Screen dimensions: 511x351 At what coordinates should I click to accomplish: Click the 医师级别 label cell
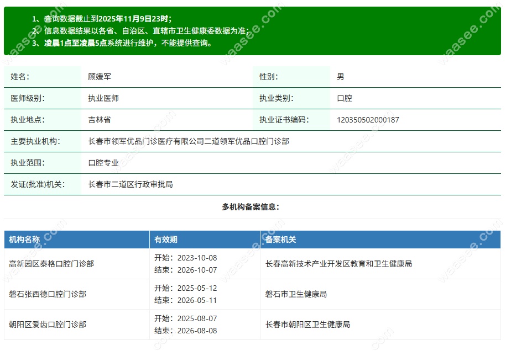click(22, 98)
